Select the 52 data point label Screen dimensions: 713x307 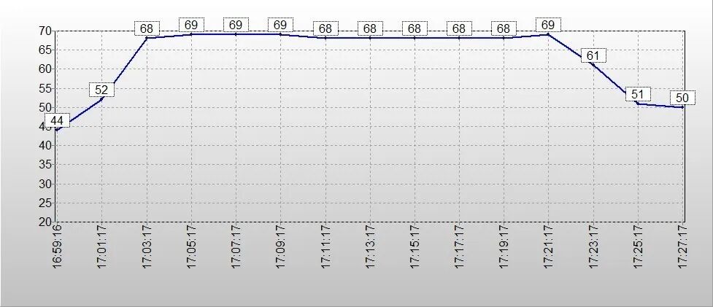pyautogui.click(x=101, y=90)
